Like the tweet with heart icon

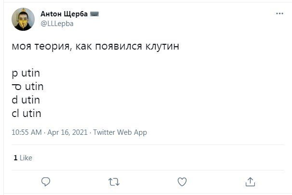182,182
